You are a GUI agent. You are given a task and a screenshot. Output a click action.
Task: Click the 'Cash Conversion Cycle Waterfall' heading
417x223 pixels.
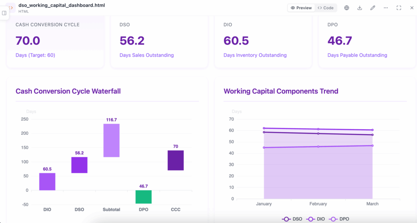pos(68,91)
